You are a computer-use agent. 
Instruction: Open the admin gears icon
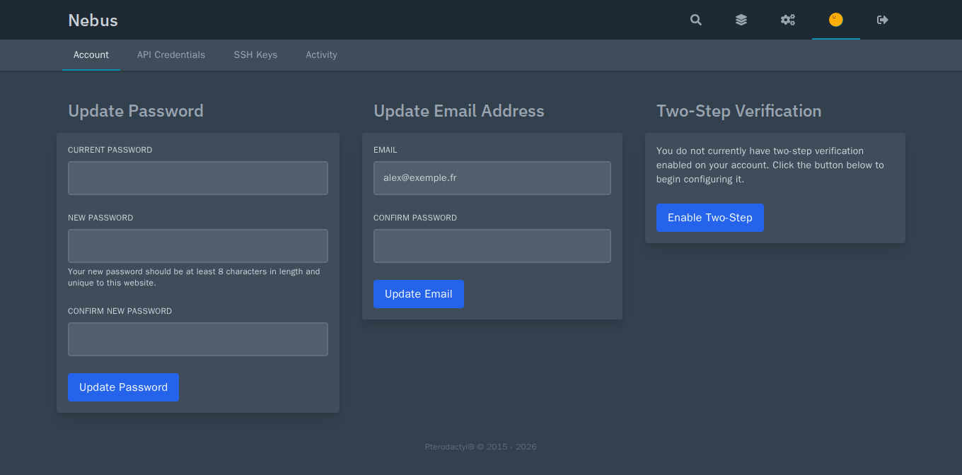click(788, 20)
